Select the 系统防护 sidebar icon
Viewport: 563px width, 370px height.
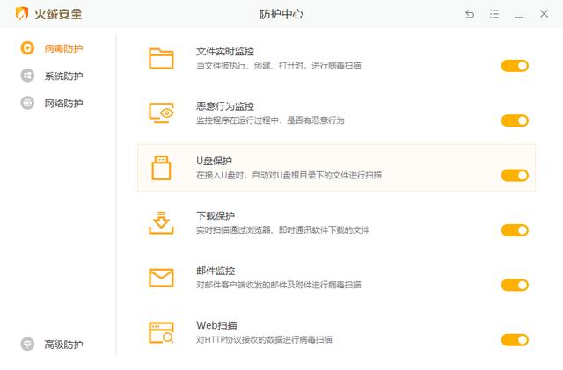[27, 76]
